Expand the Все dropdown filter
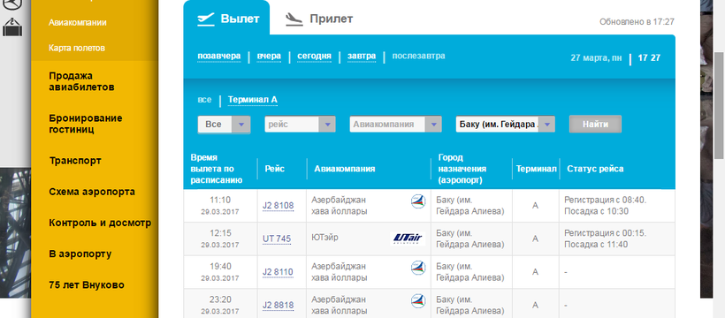 point(224,125)
